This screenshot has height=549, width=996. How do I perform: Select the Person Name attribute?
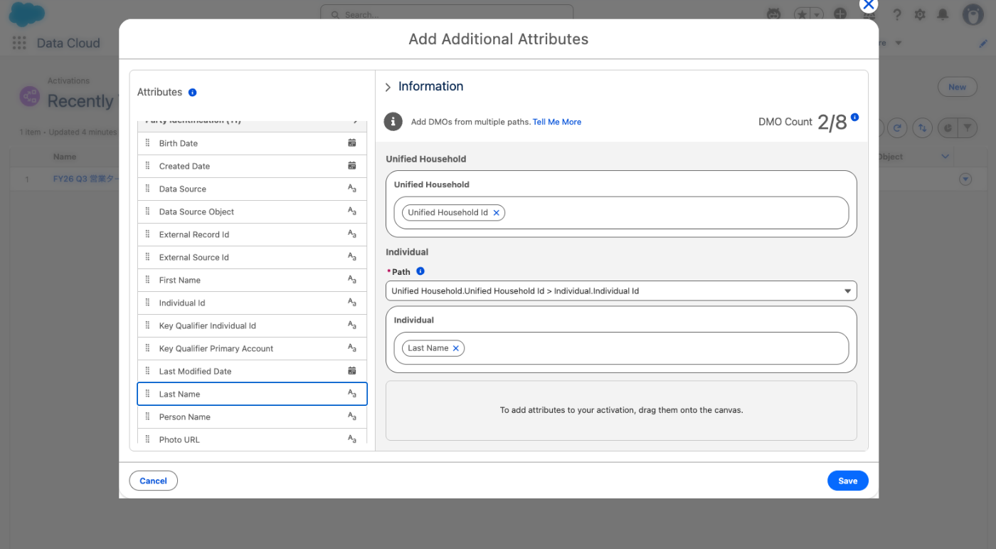(x=185, y=417)
